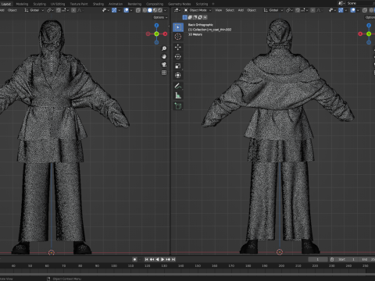375x281 pixels.
Task: Jump to the timeline start frame
Action: [x=146, y=259]
